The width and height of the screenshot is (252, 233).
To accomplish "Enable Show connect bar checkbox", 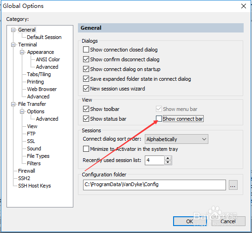I will pos(159,119).
